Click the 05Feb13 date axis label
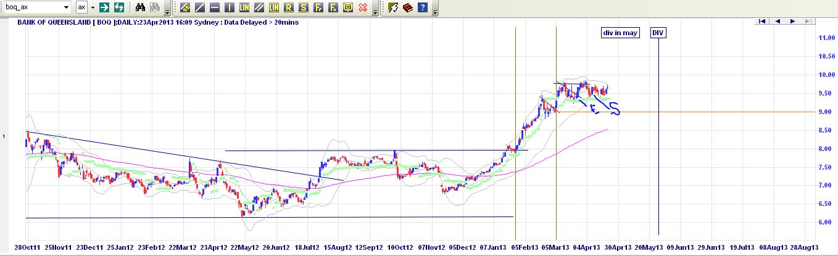 525,247
